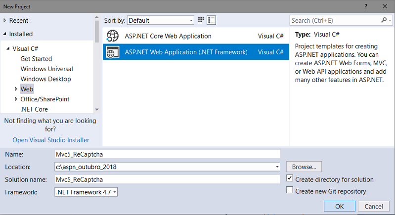Image resolution: width=395 pixels, height=215 pixels.
Task: Click the ASP.NET Core Web Application globe icon
Action: 112,36
